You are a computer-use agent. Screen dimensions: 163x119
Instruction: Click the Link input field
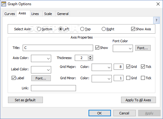coord(53,88)
